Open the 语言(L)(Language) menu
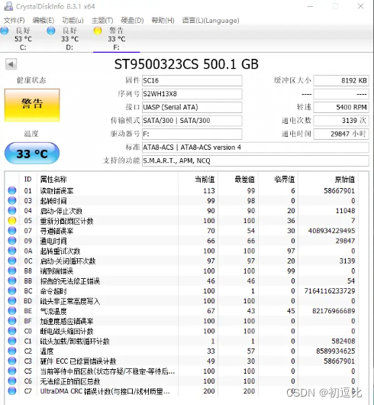 211,20
